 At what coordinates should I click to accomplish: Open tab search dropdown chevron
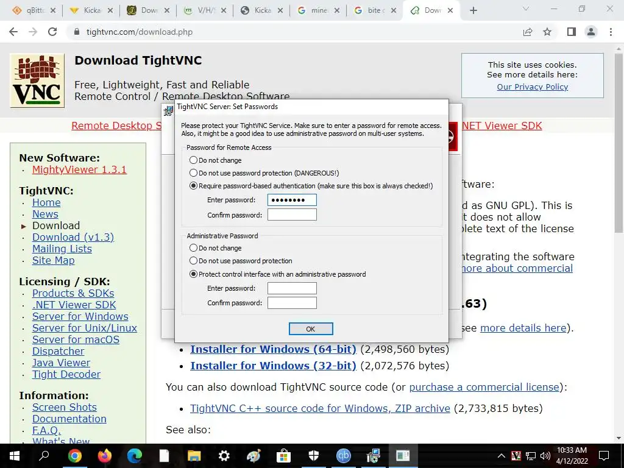click(x=526, y=9)
